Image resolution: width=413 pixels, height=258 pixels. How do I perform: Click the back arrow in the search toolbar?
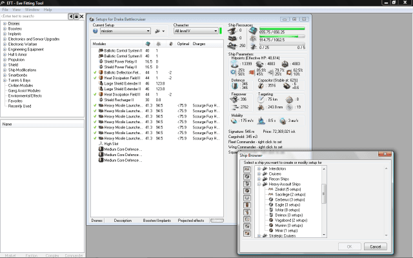click(71, 16)
